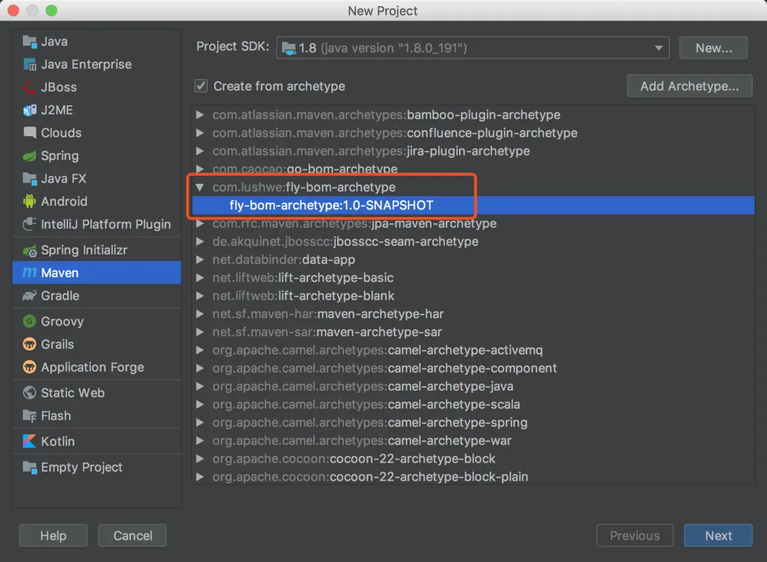
Task: Expand jira-plugin-archetype node
Action: click(200, 151)
